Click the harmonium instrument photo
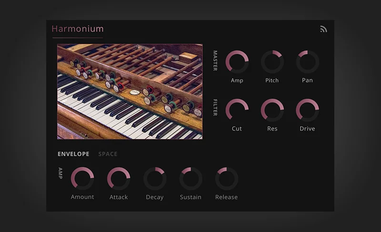Screen dimensions: 381x232 click(x=130, y=91)
